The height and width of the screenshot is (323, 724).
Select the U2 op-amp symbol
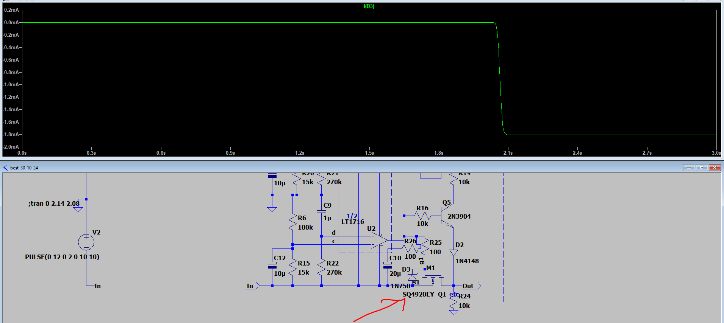tap(379, 240)
